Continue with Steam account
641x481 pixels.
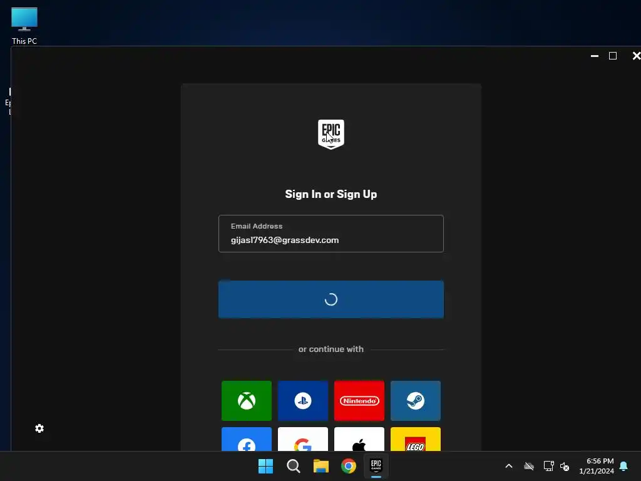point(416,400)
